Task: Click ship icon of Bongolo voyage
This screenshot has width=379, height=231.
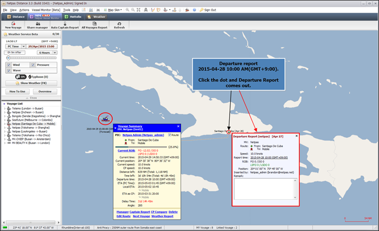Action: tap(9, 116)
